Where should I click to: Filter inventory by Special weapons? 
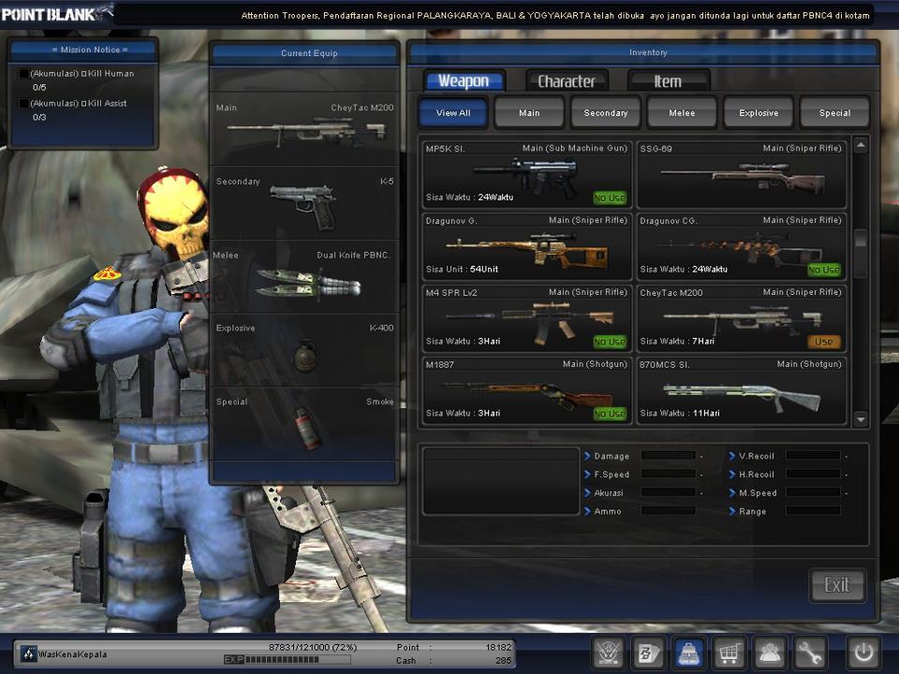point(834,112)
